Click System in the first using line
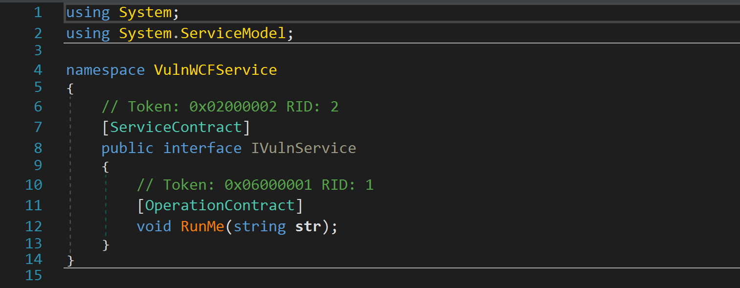 click(145, 12)
